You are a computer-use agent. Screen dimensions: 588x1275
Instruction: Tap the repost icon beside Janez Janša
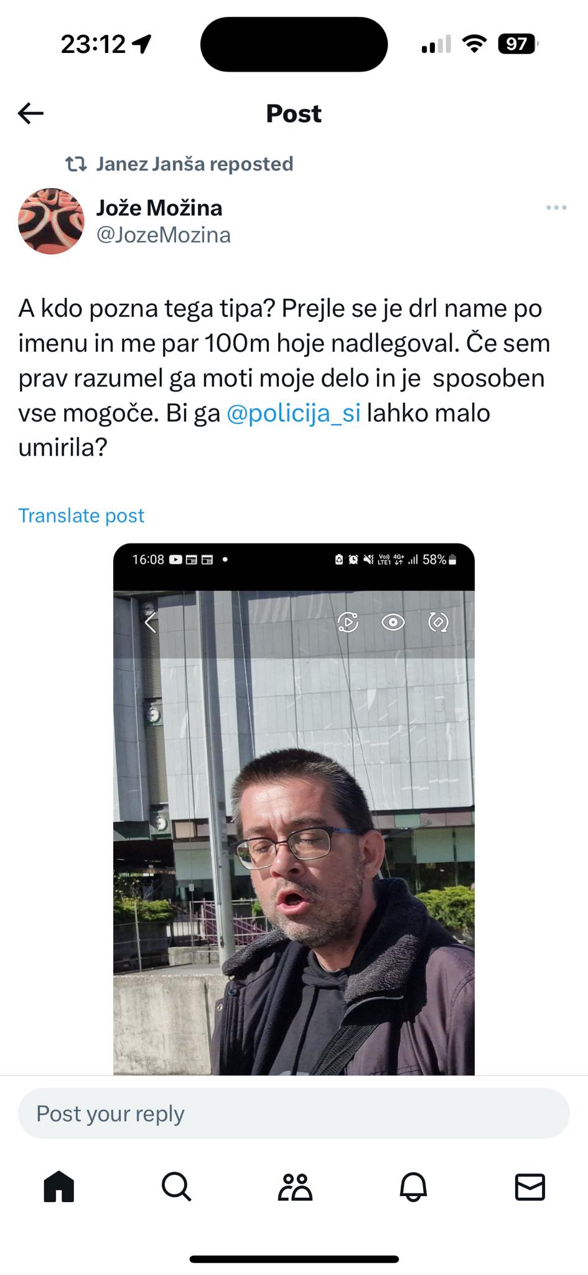point(76,164)
